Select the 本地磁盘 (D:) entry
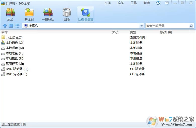The height and width of the screenshot is (128, 196). pos(15,48)
